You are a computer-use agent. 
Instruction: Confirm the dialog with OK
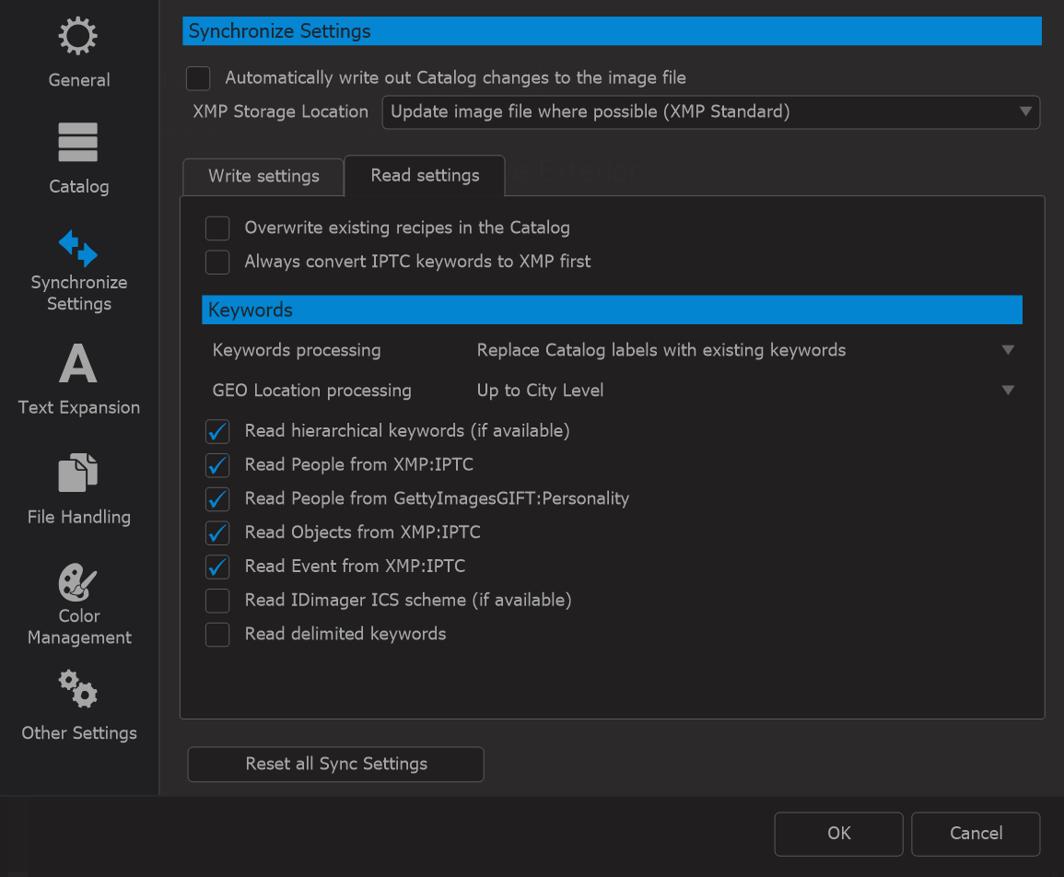pyautogui.click(x=838, y=834)
